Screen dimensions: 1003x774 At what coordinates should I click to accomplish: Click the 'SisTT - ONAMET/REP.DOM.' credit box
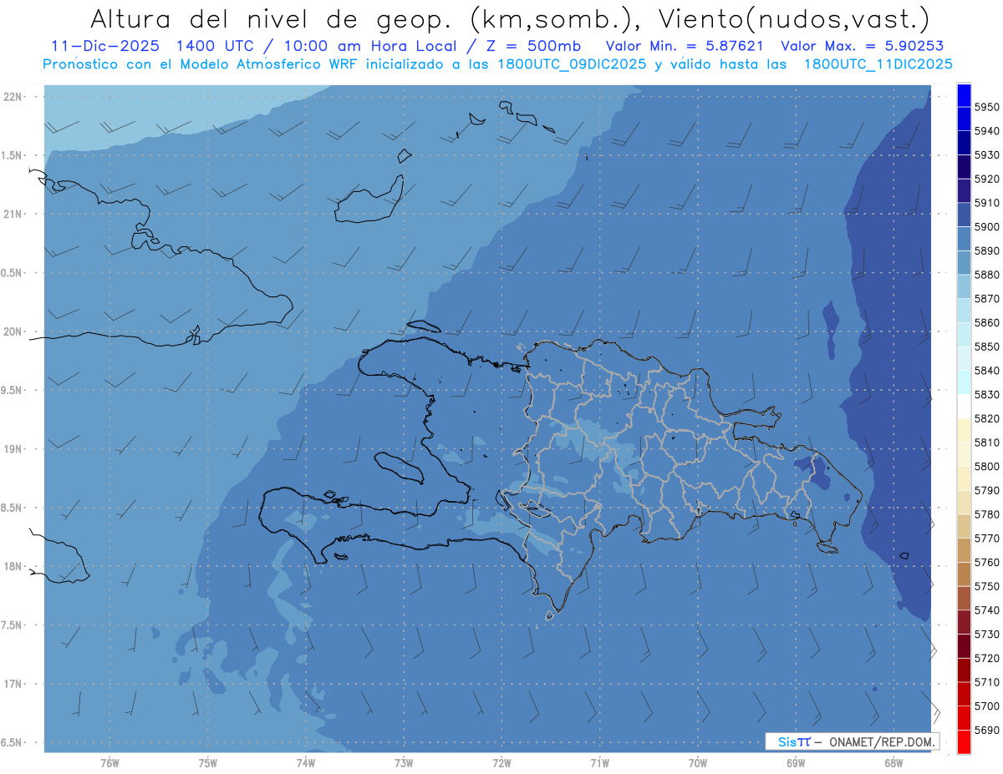click(x=852, y=741)
